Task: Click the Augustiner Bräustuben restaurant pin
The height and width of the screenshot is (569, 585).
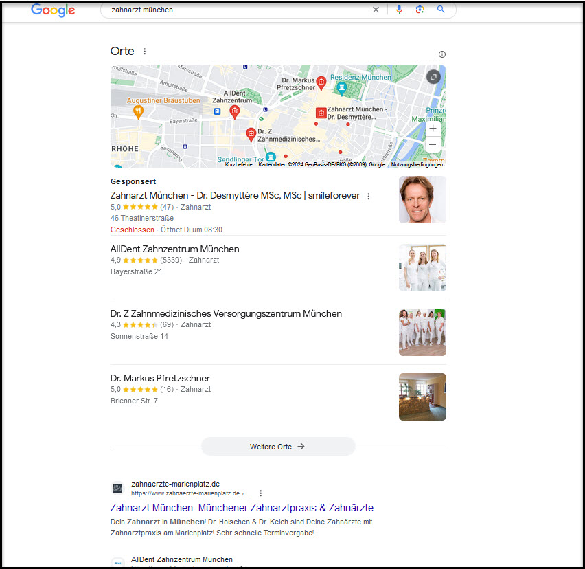Action: [139, 112]
